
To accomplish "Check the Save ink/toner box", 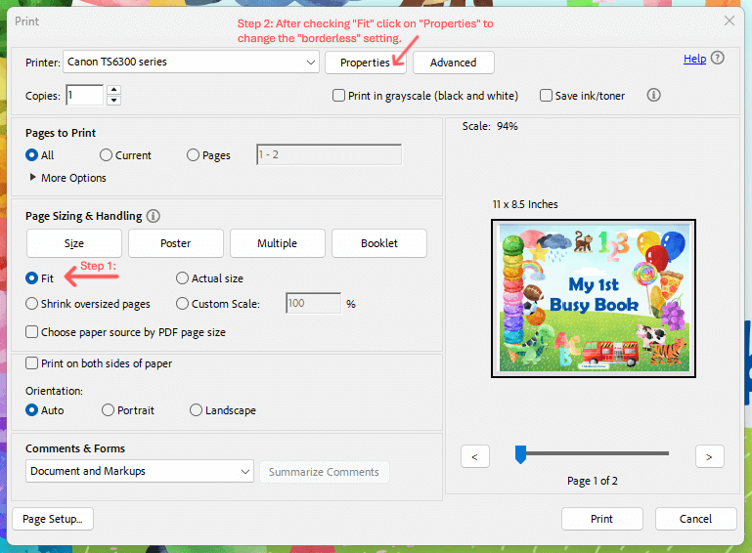I will click(546, 96).
